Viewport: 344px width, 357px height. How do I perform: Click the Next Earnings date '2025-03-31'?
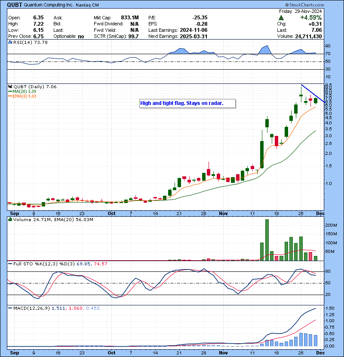coord(193,37)
